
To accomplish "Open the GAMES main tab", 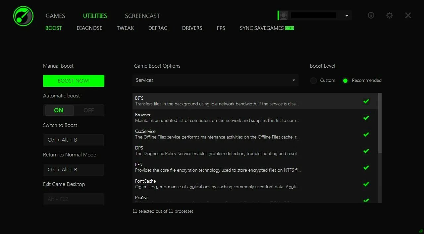I will tap(55, 16).
